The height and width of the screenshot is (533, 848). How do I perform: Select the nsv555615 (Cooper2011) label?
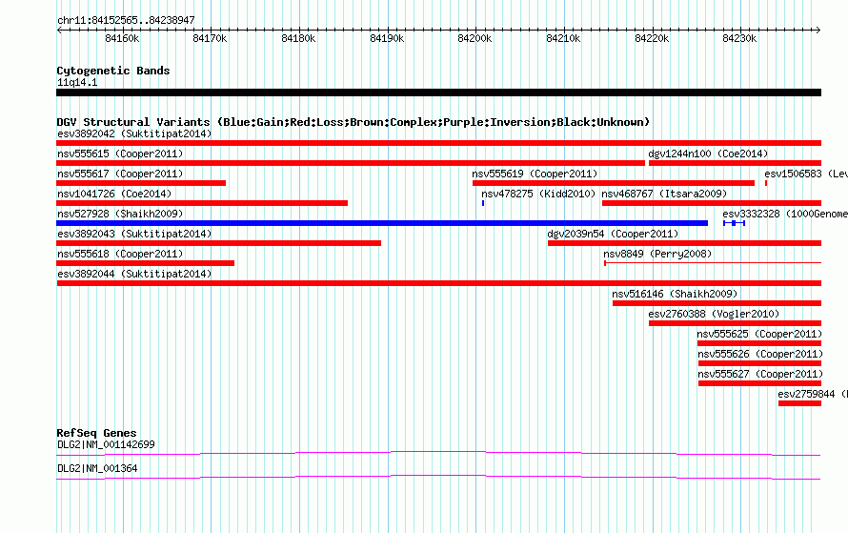[120, 154]
